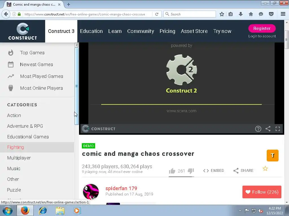Image resolution: width=289 pixels, height=216 pixels.
Task: Open the downloads arrow icon
Action: pos(241,14)
